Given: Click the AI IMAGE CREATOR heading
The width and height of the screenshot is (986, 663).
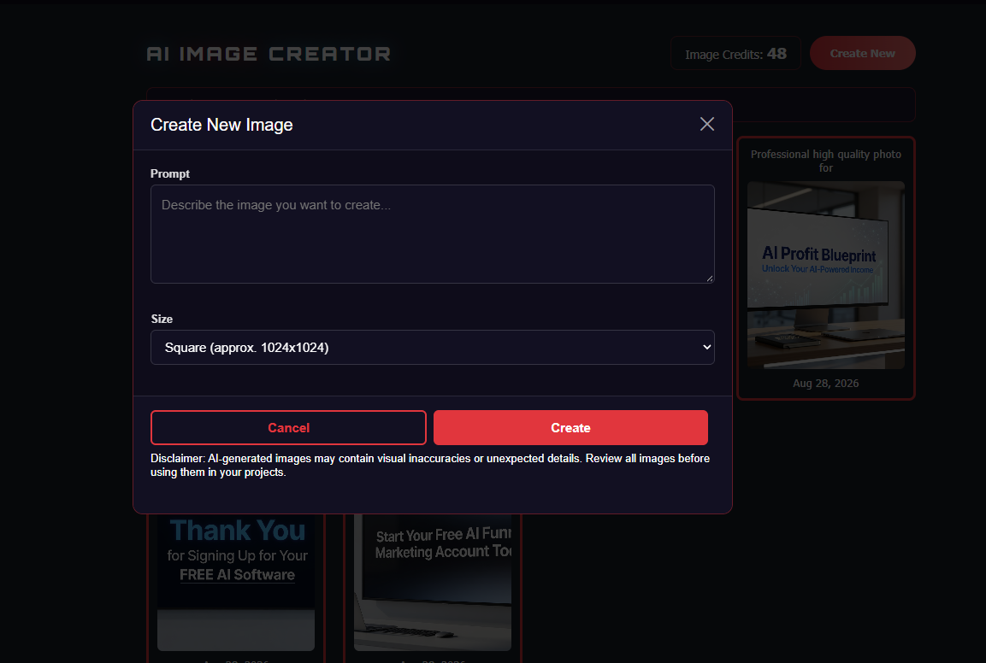Looking at the screenshot, I should [x=269, y=54].
